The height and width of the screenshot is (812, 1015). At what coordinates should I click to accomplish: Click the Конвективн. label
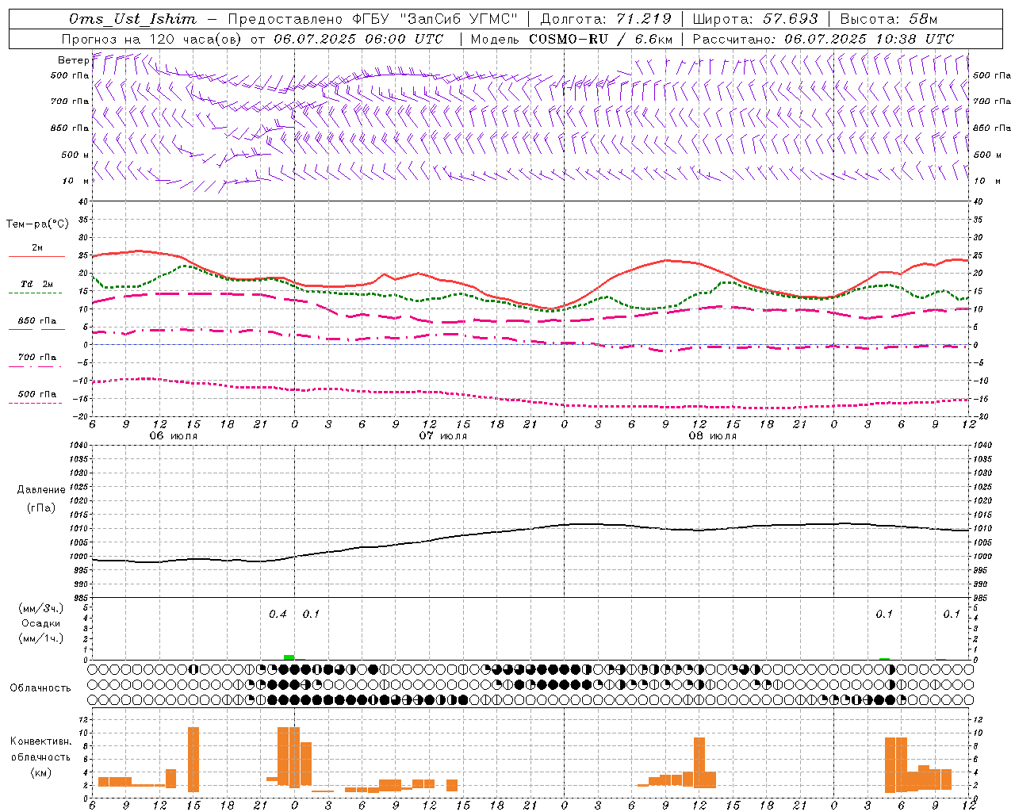click(x=40, y=741)
